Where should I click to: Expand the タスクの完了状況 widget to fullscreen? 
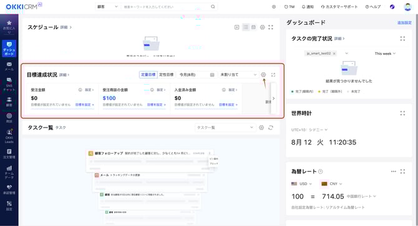pos(402,39)
